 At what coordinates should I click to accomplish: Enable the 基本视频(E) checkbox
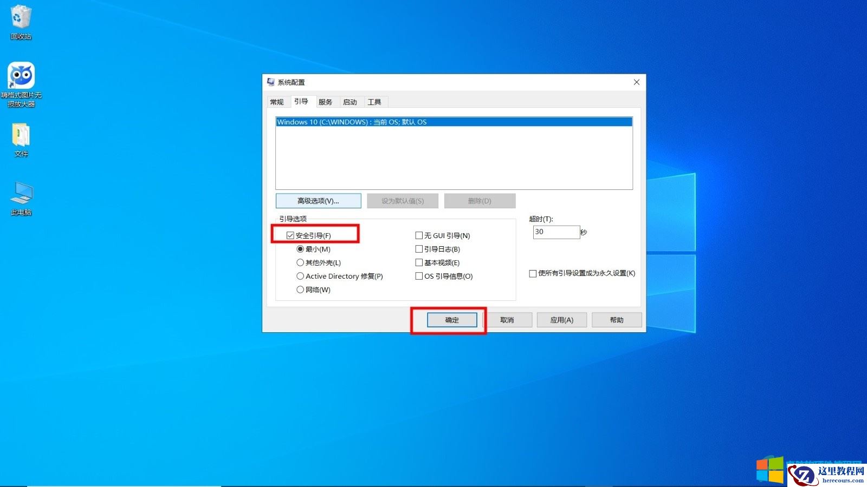tap(419, 262)
